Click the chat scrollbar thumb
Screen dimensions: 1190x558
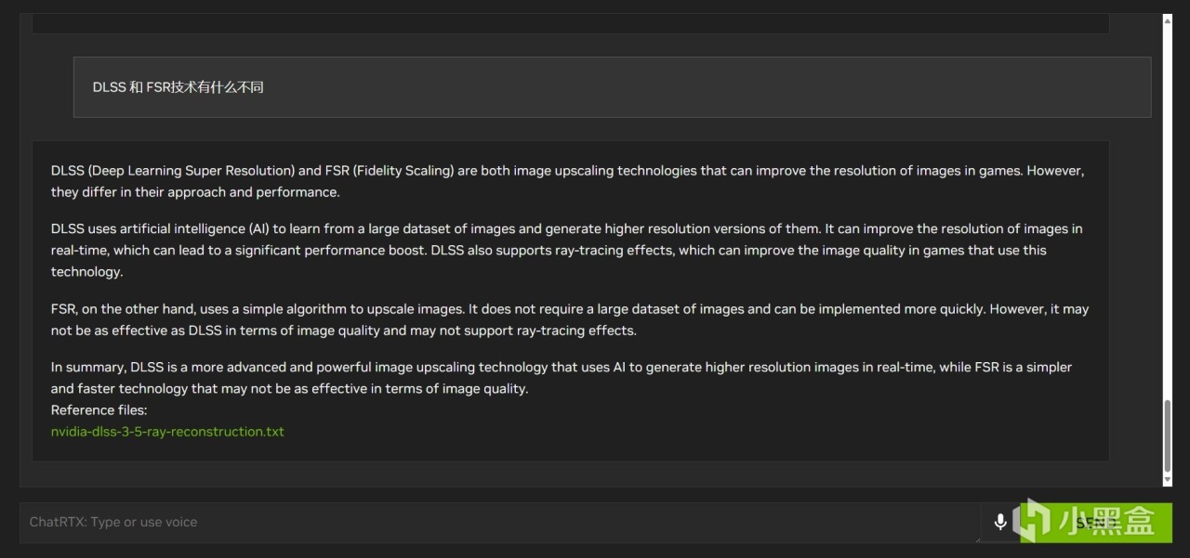tap(1168, 436)
